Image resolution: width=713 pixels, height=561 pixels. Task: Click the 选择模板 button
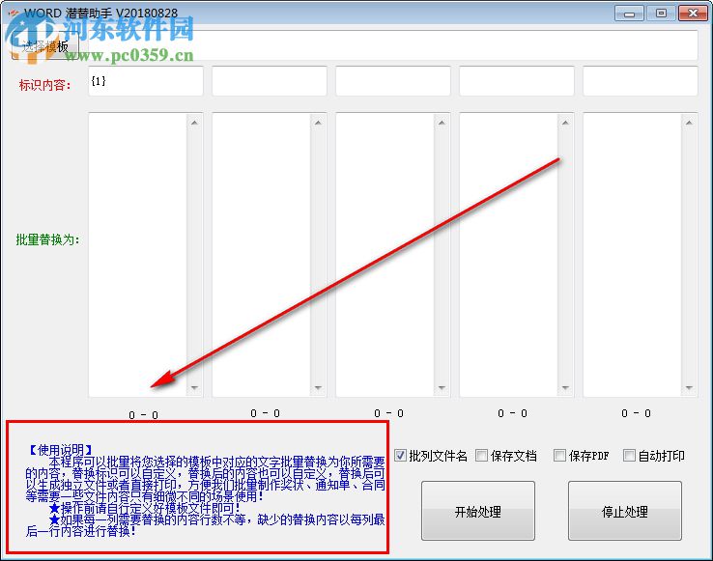(44, 46)
